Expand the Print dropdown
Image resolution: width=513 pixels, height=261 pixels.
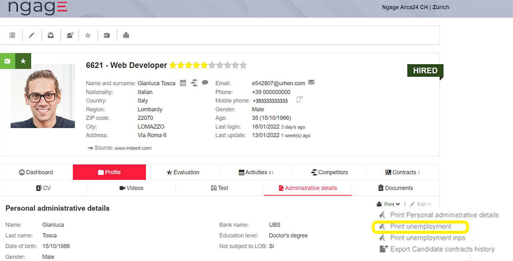pyautogui.click(x=389, y=204)
